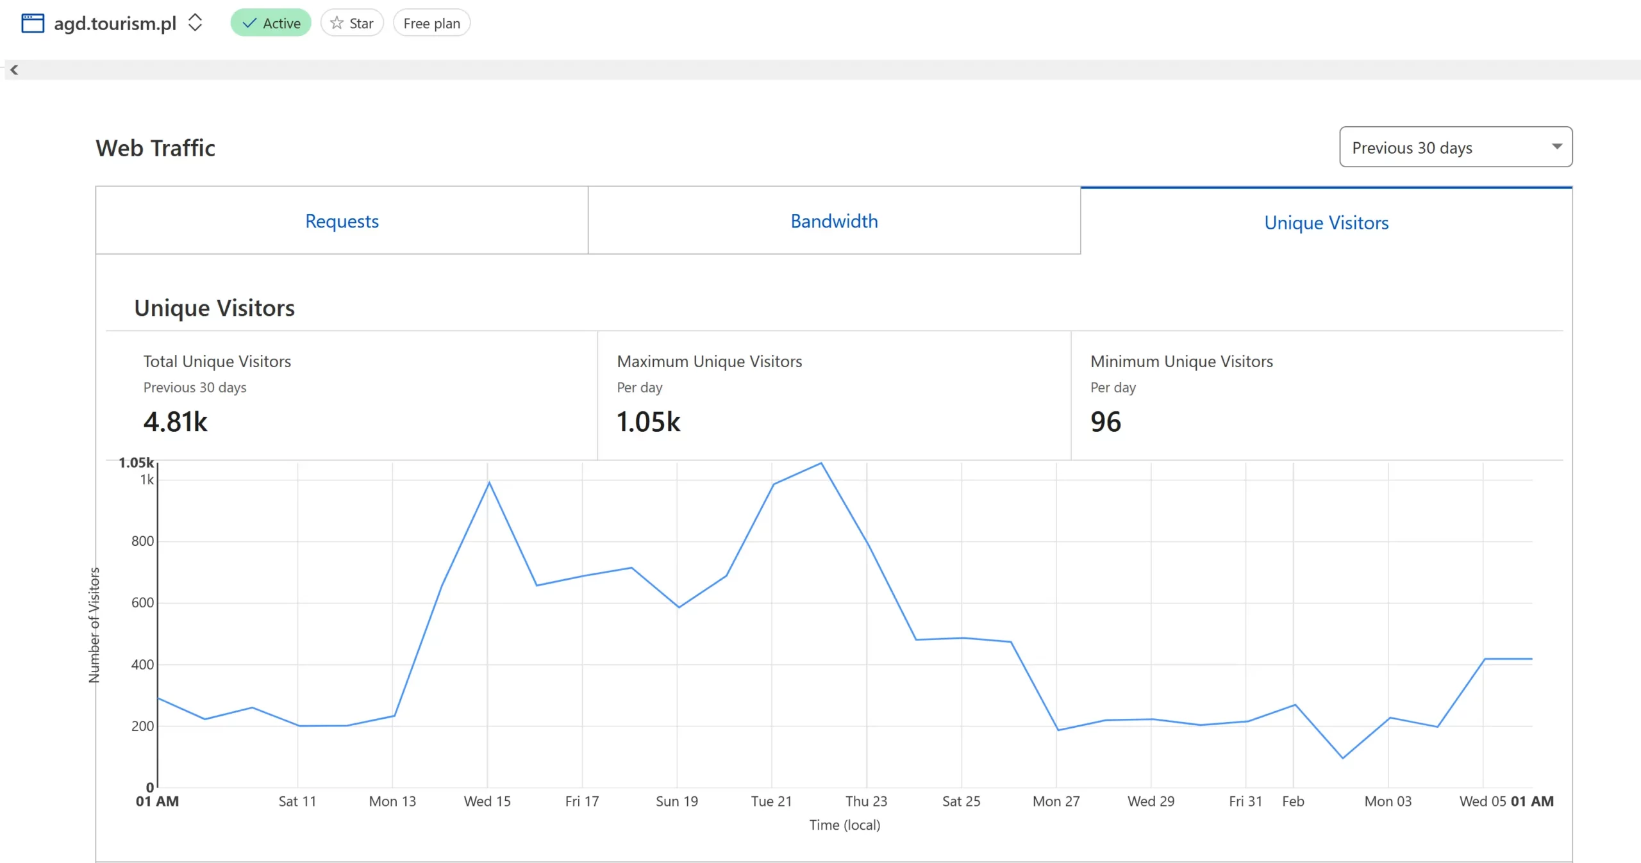The height and width of the screenshot is (863, 1641).
Task: Click the website window icon beside agd.tourism.pl
Action: point(33,23)
